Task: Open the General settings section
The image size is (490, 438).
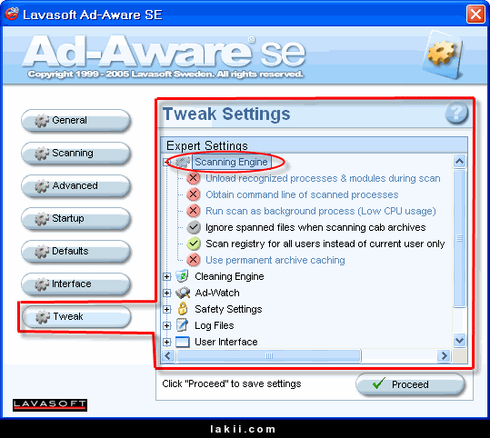Action: point(75,120)
